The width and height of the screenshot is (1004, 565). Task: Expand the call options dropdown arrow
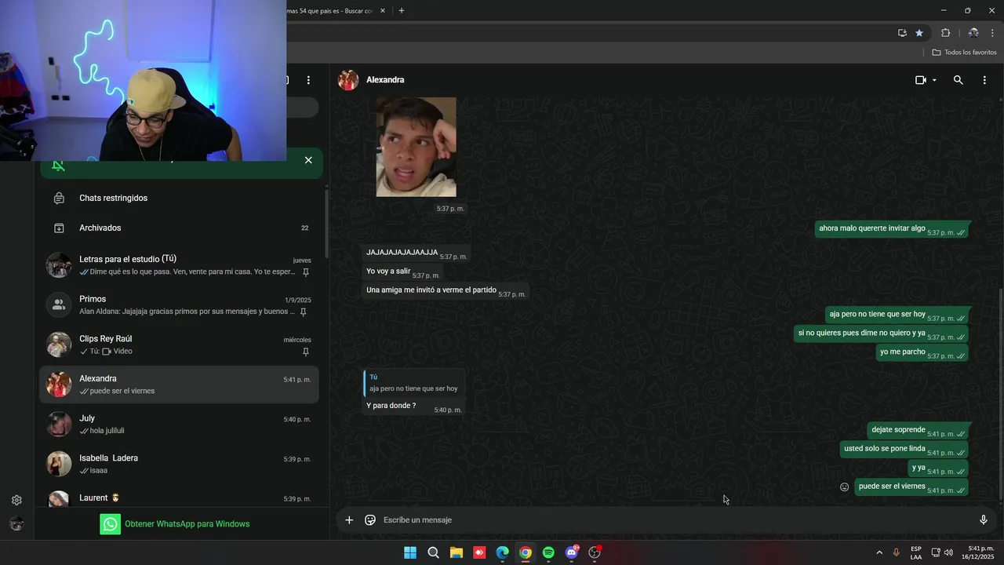click(x=934, y=80)
